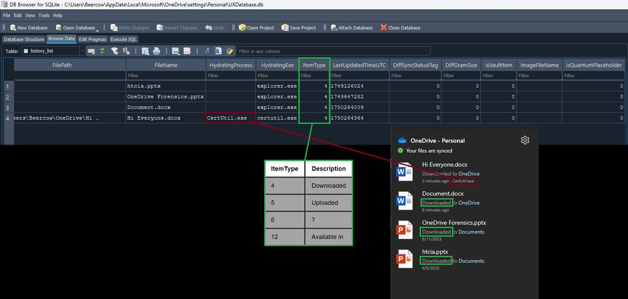The height and width of the screenshot is (299, 628).
Task: Click the htcia.pptx FileName cell
Action: [166, 86]
